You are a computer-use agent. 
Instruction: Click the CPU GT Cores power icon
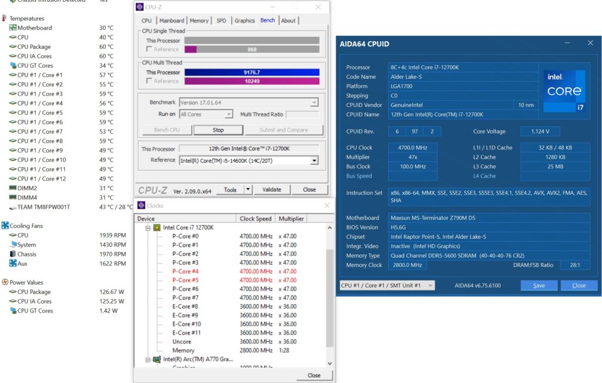13,311
